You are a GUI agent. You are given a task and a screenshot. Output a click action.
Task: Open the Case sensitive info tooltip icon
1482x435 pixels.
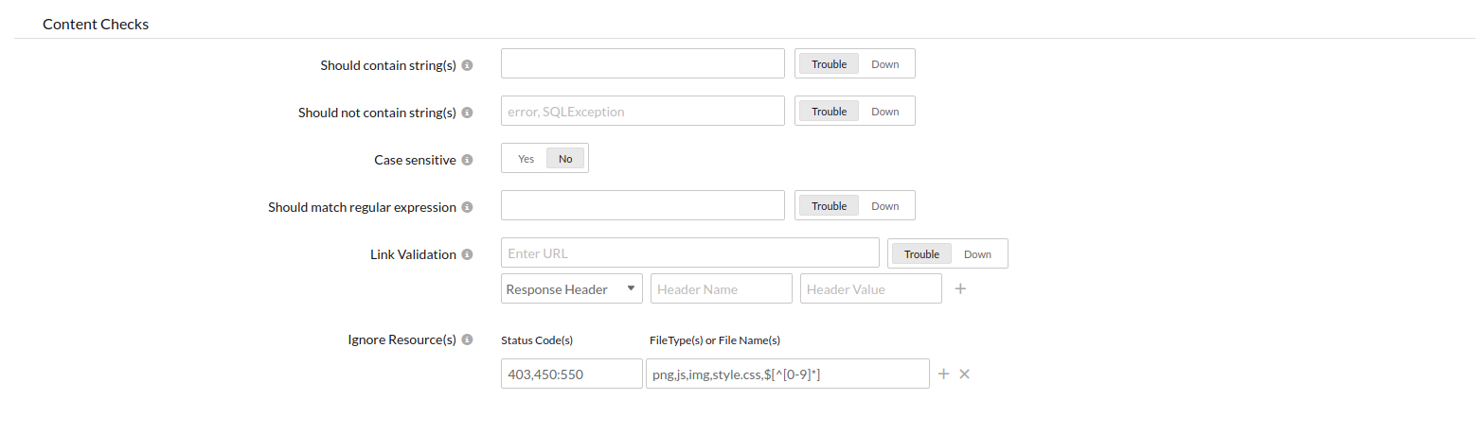point(467,160)
